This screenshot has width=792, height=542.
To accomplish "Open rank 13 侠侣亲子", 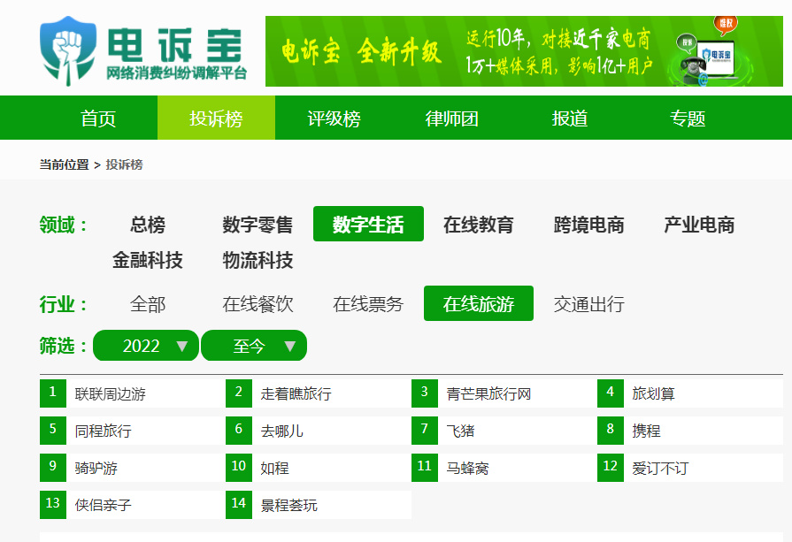I will [x=133, y=505].
